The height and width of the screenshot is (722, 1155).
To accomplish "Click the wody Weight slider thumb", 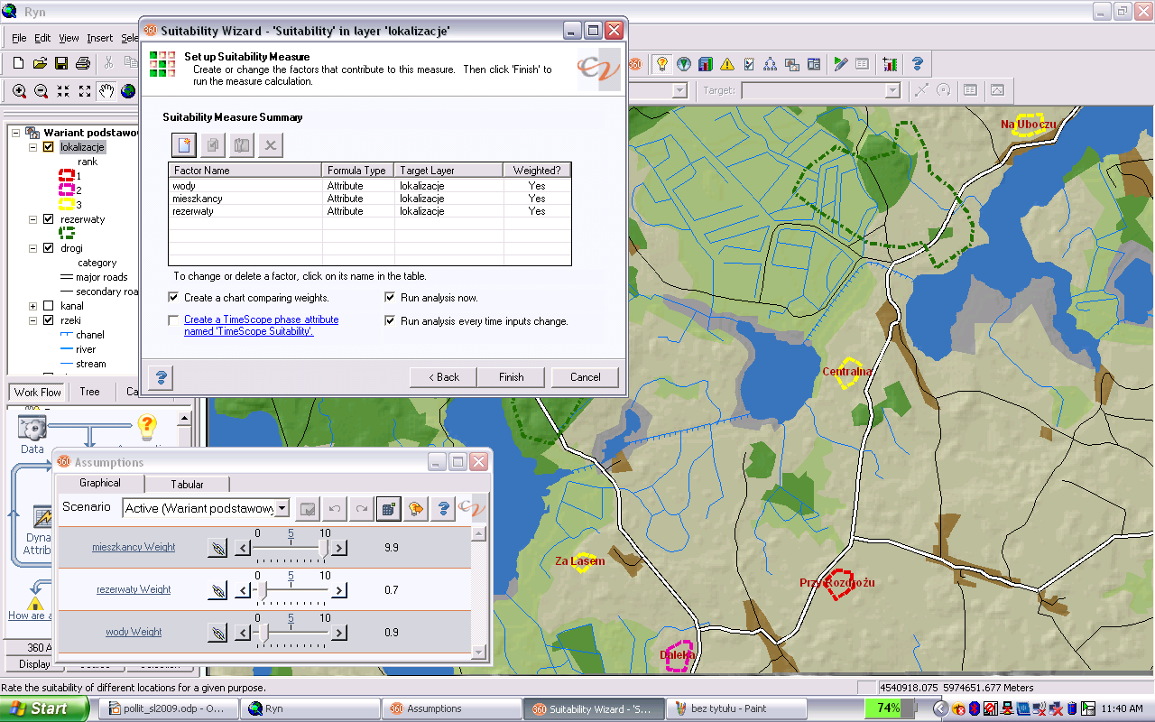I will pos(263,634).
